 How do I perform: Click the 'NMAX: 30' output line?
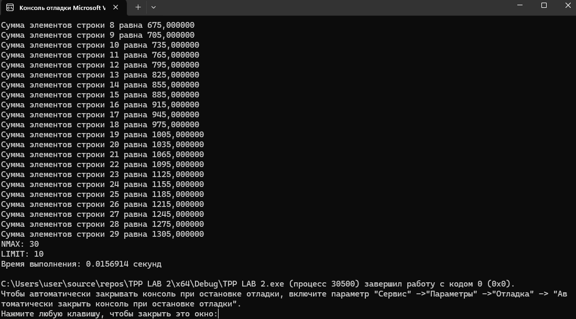pos(20,244)
